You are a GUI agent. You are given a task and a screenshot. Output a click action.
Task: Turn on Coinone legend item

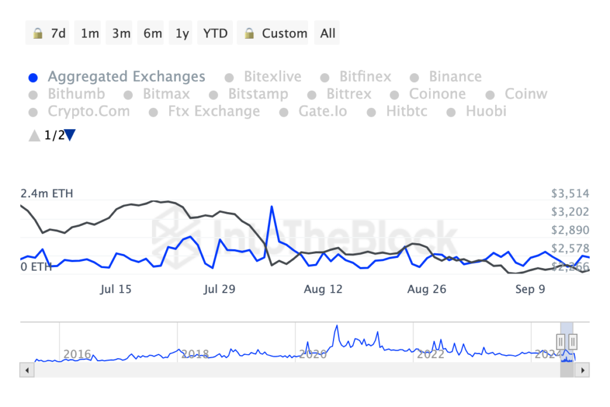[x=428, y=94]
